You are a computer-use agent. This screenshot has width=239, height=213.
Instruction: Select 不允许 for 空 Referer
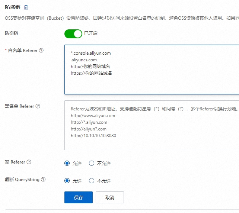92,163
